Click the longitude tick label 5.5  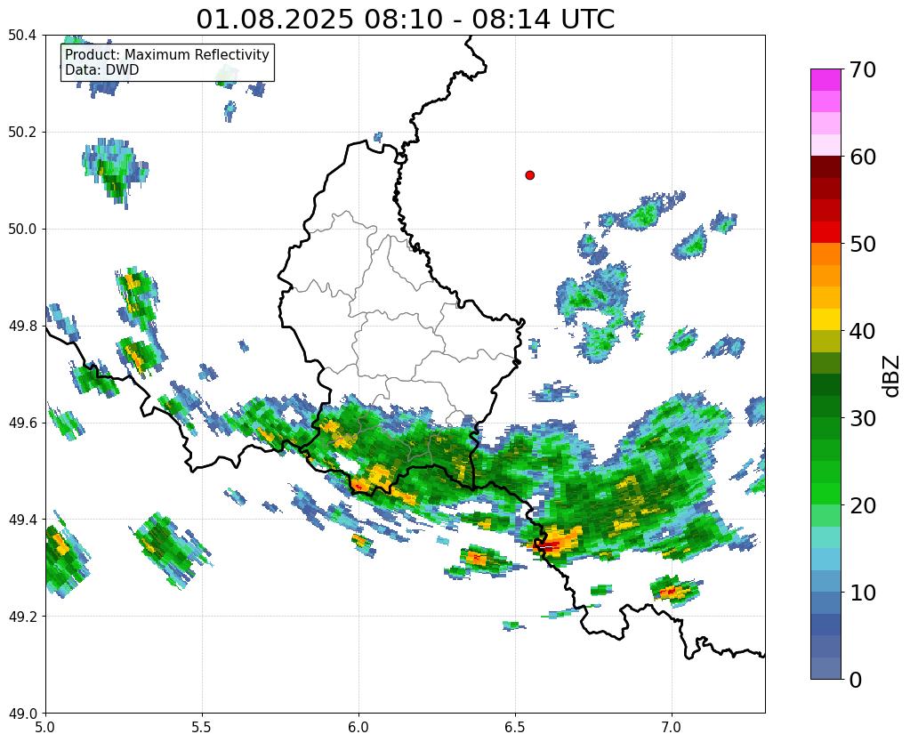pos(202,728)
